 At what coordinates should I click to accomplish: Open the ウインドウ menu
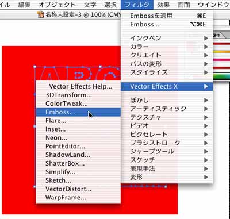[213, 5]
